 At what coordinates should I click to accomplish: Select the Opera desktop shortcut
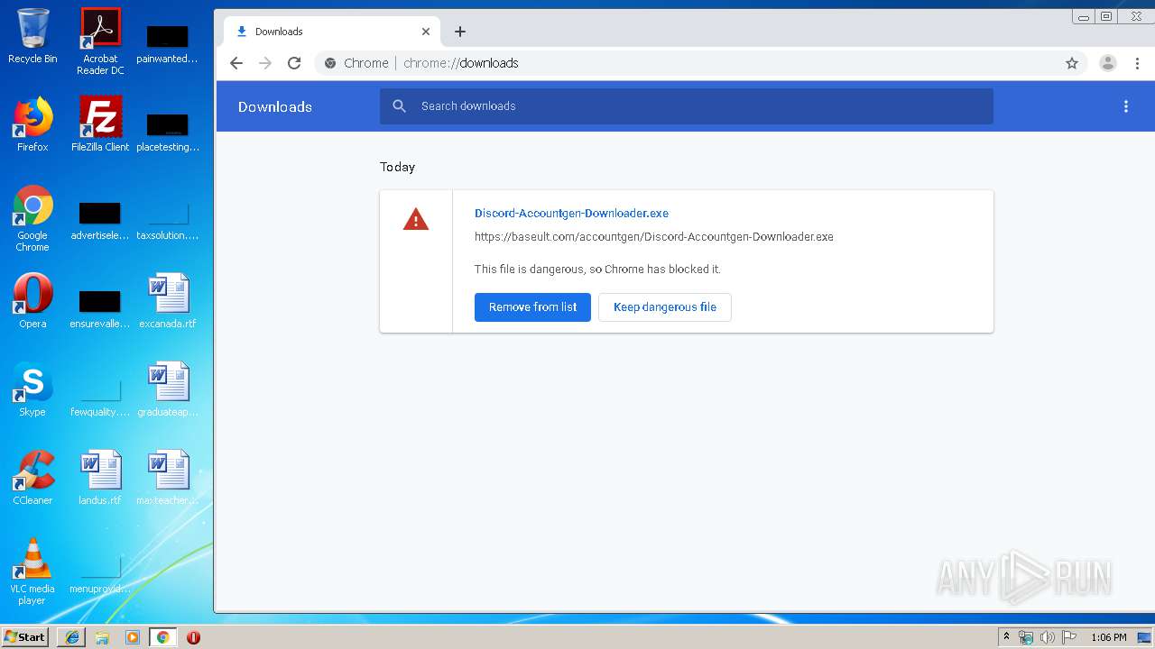click(x=32, y=301)
